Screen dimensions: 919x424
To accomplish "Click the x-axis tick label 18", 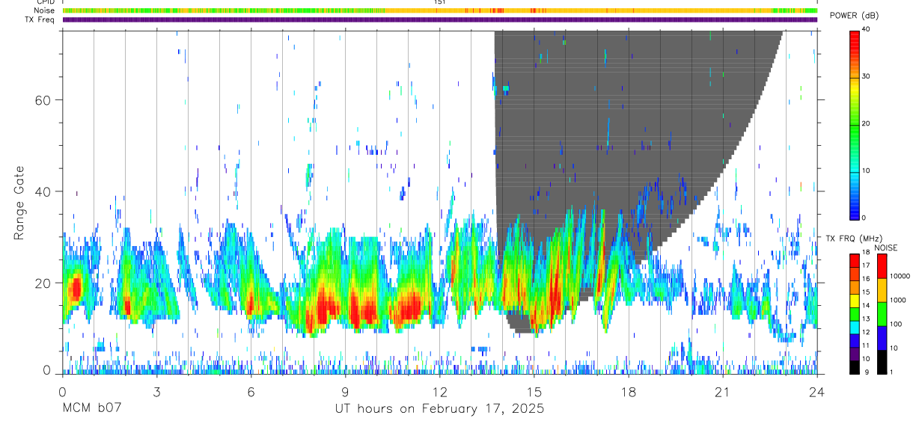I will tap(628, 392).
